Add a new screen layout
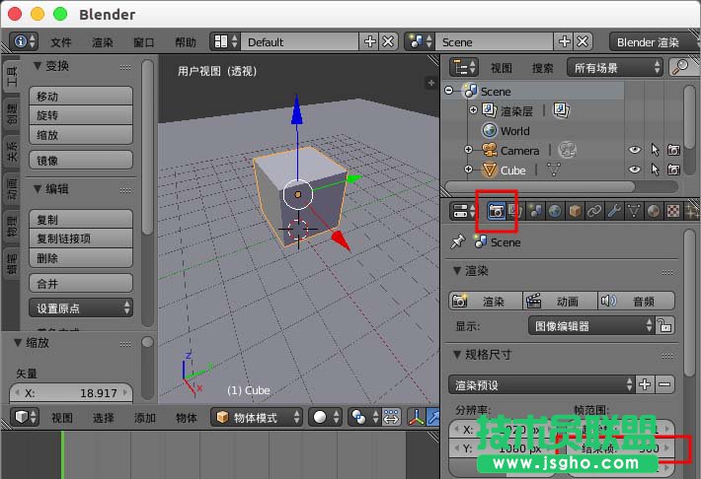This screenshot has height=479, width=701. click(369, 41)
